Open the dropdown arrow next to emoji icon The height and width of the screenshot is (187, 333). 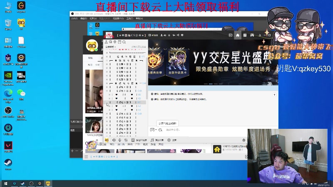156,130
